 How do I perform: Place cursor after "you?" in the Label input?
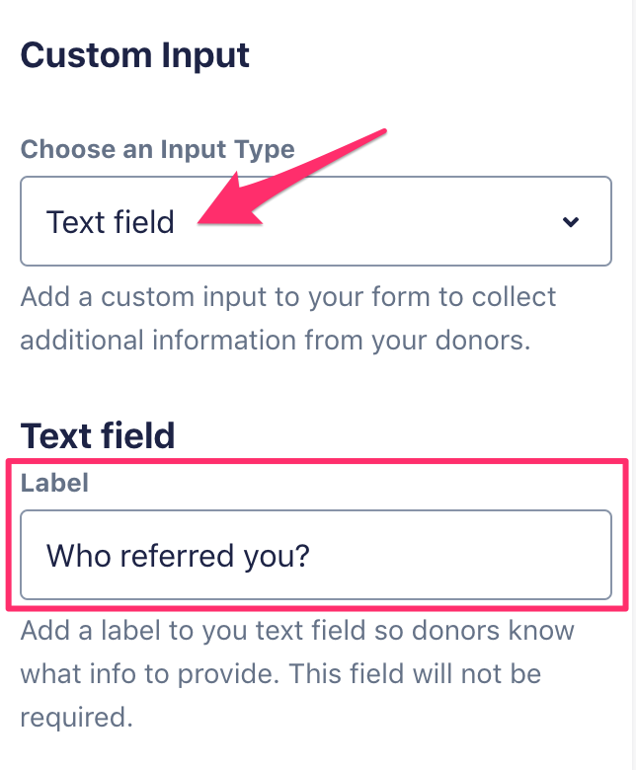[x=312, y=556]
